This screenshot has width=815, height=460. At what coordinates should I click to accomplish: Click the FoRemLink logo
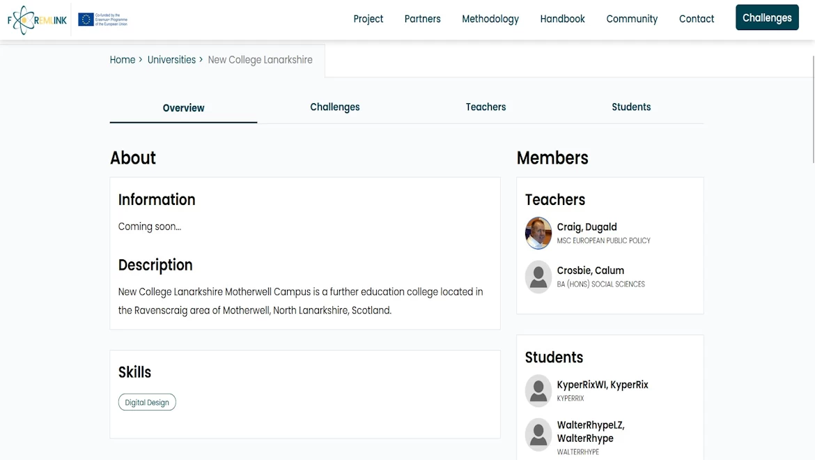pyautogui.click(x=37, y=20)
